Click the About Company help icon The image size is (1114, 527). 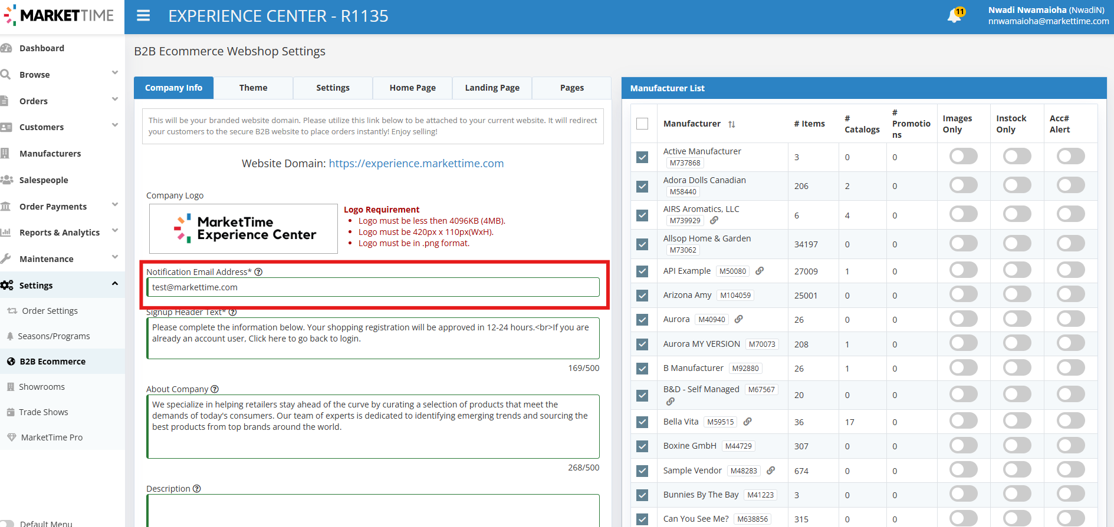[215, 389]
